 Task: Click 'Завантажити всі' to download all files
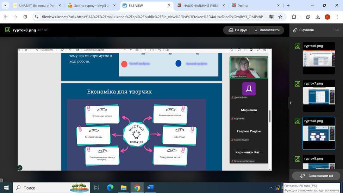[316, 175]
